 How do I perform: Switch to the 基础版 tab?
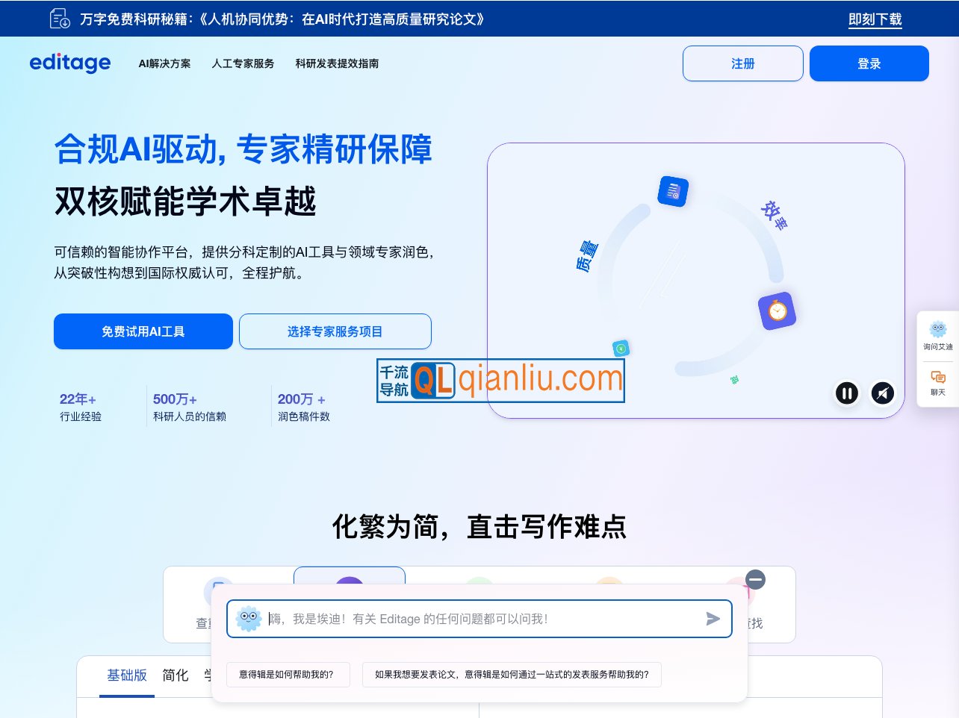(x=126, y=675)
